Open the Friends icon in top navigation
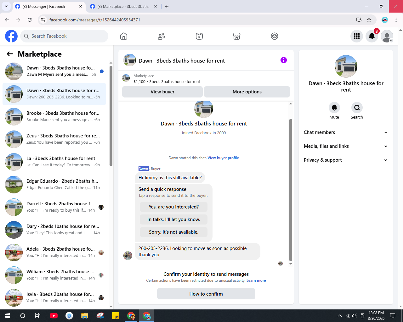This screenshot has width=403, height=322. tap(162, 36)
